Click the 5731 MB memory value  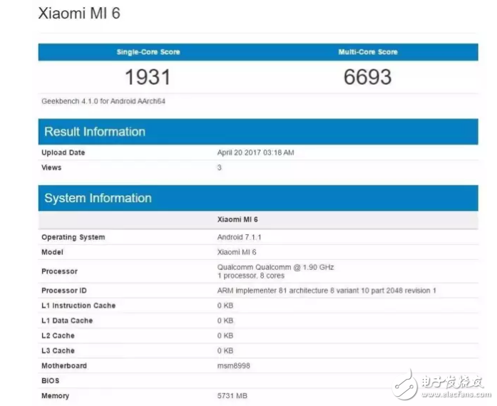232,395
